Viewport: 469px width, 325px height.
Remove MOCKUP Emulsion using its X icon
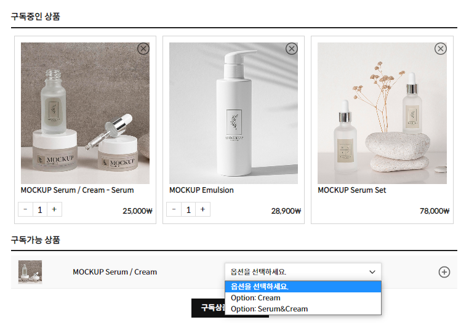(x=292, y=49)
